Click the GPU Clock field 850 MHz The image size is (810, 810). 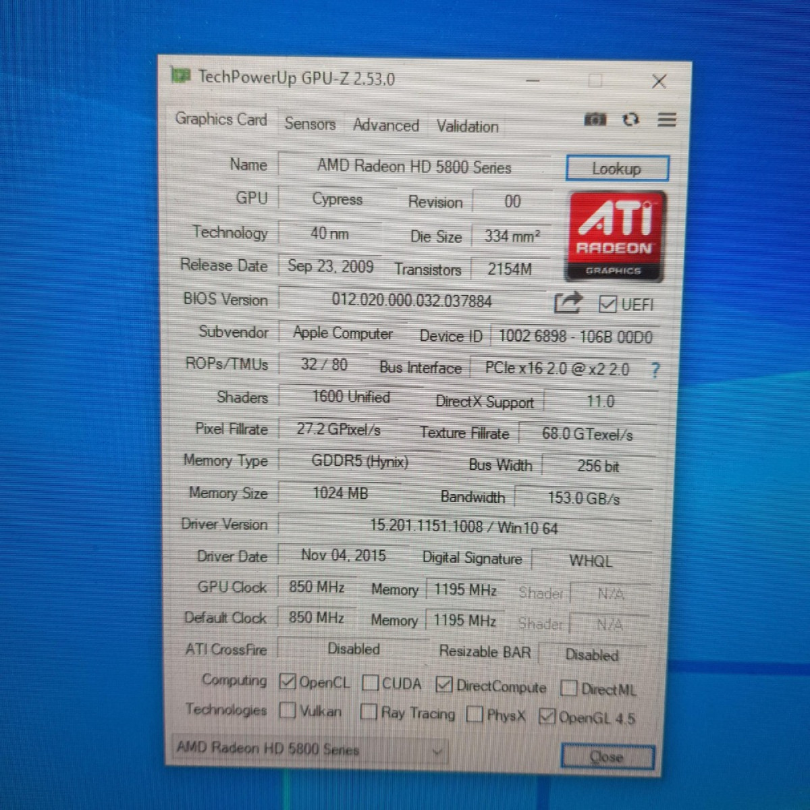pyautogui.click(x=317, y=587)
